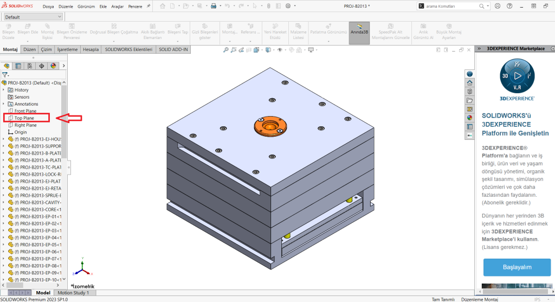Expand the Annotations folder in the tree
555x302 pixels.
pyautogui.click(x=4, y=104)
